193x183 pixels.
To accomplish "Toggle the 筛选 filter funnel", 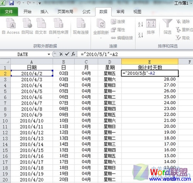I will [167, 26].
